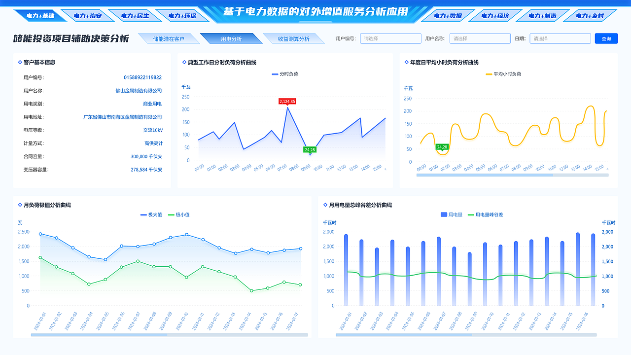Click the 月用电量总峰谷差分析曲线 chart title
The width and height of the screenshot is (631, 355).
coord(360,205)
